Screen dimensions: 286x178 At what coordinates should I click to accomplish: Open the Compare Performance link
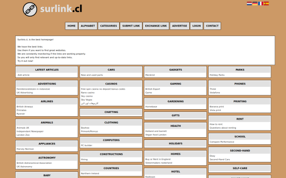(x=222, y=142)
